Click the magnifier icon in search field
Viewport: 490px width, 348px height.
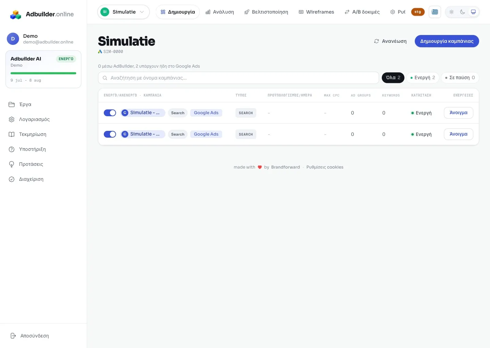pos(105,78)
